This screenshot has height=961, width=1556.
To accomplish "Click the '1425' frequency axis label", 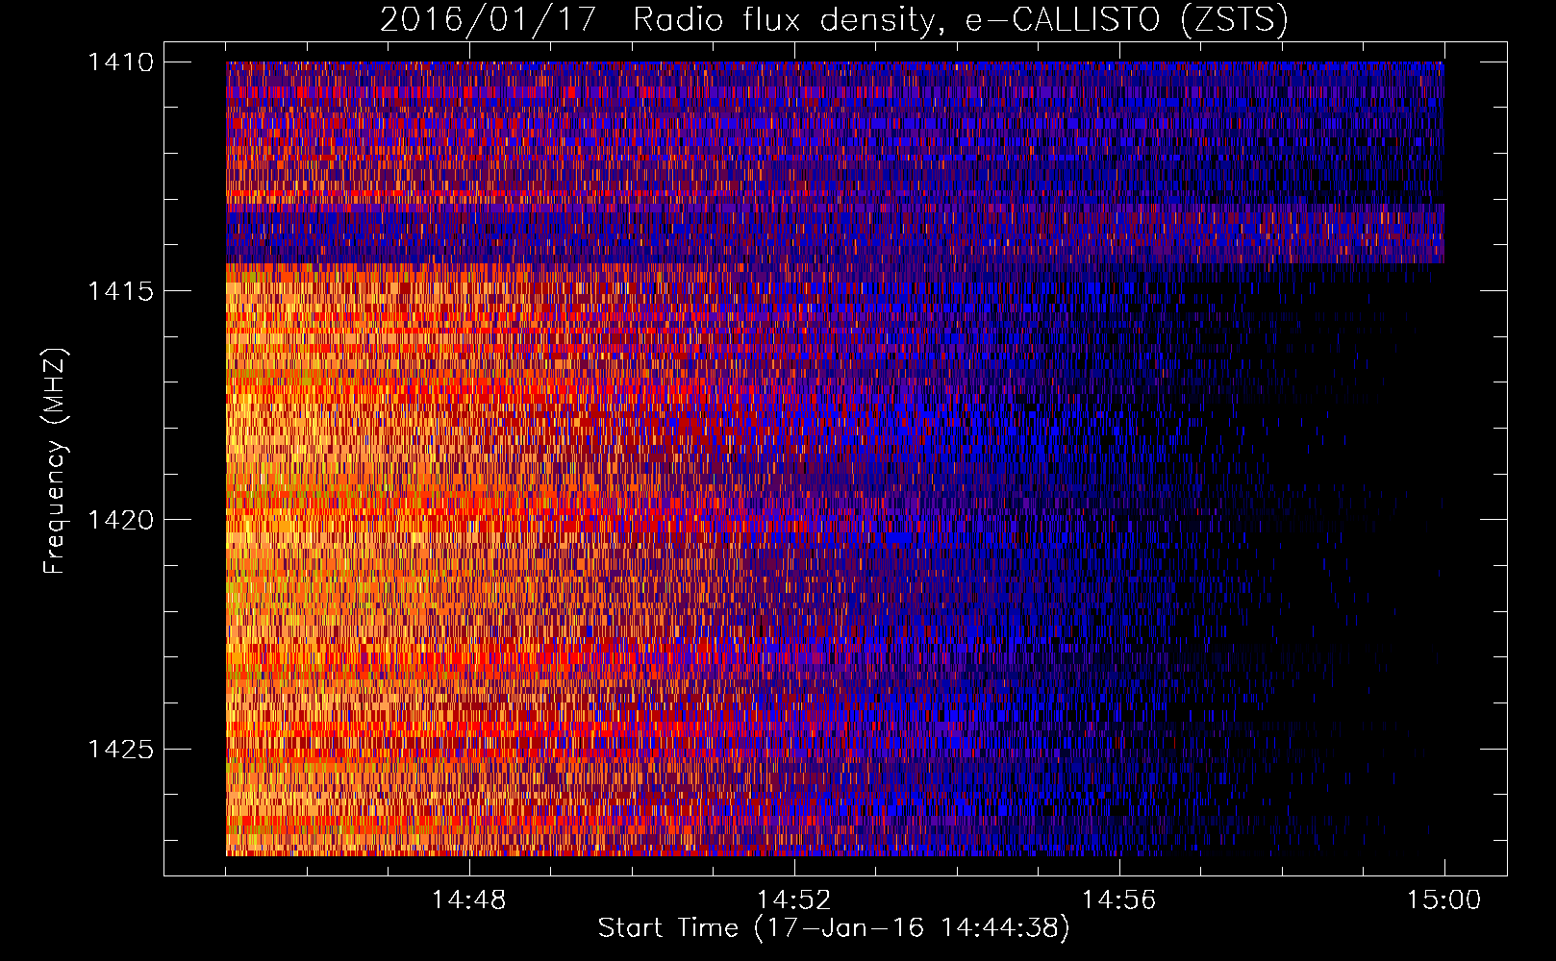I will point(120,749).
